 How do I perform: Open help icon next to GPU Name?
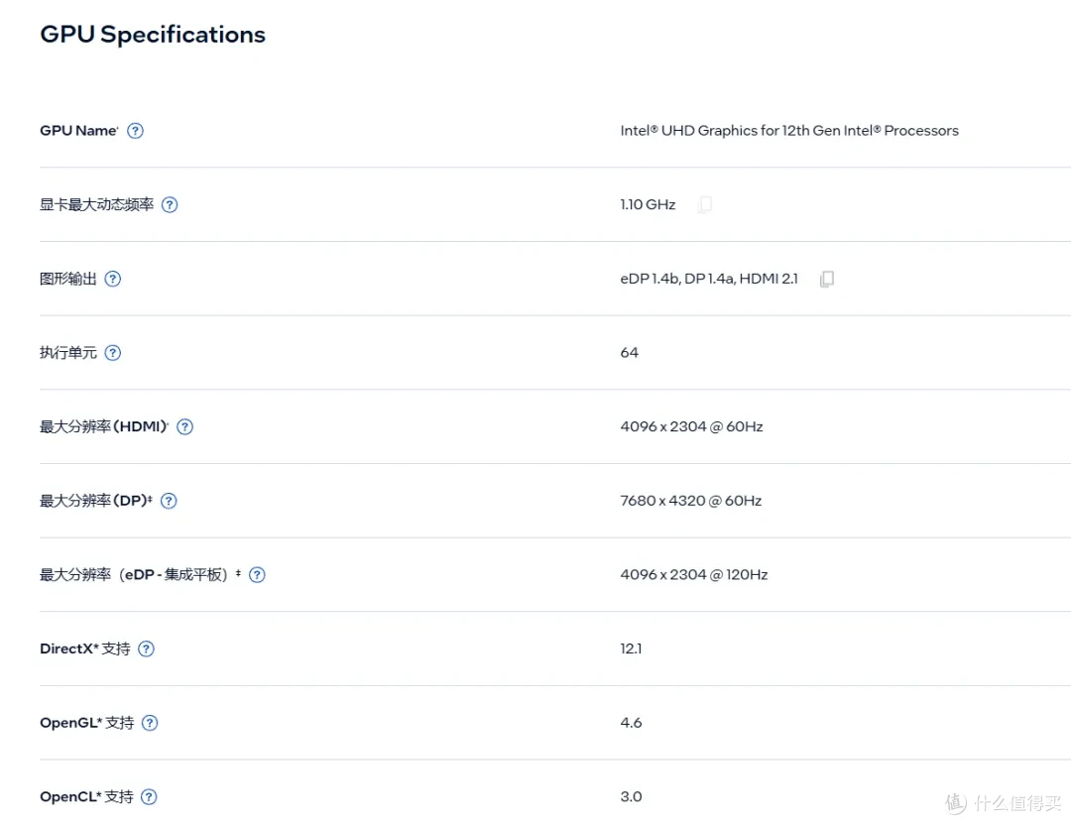pyautogui.click(x=135, y=131)
